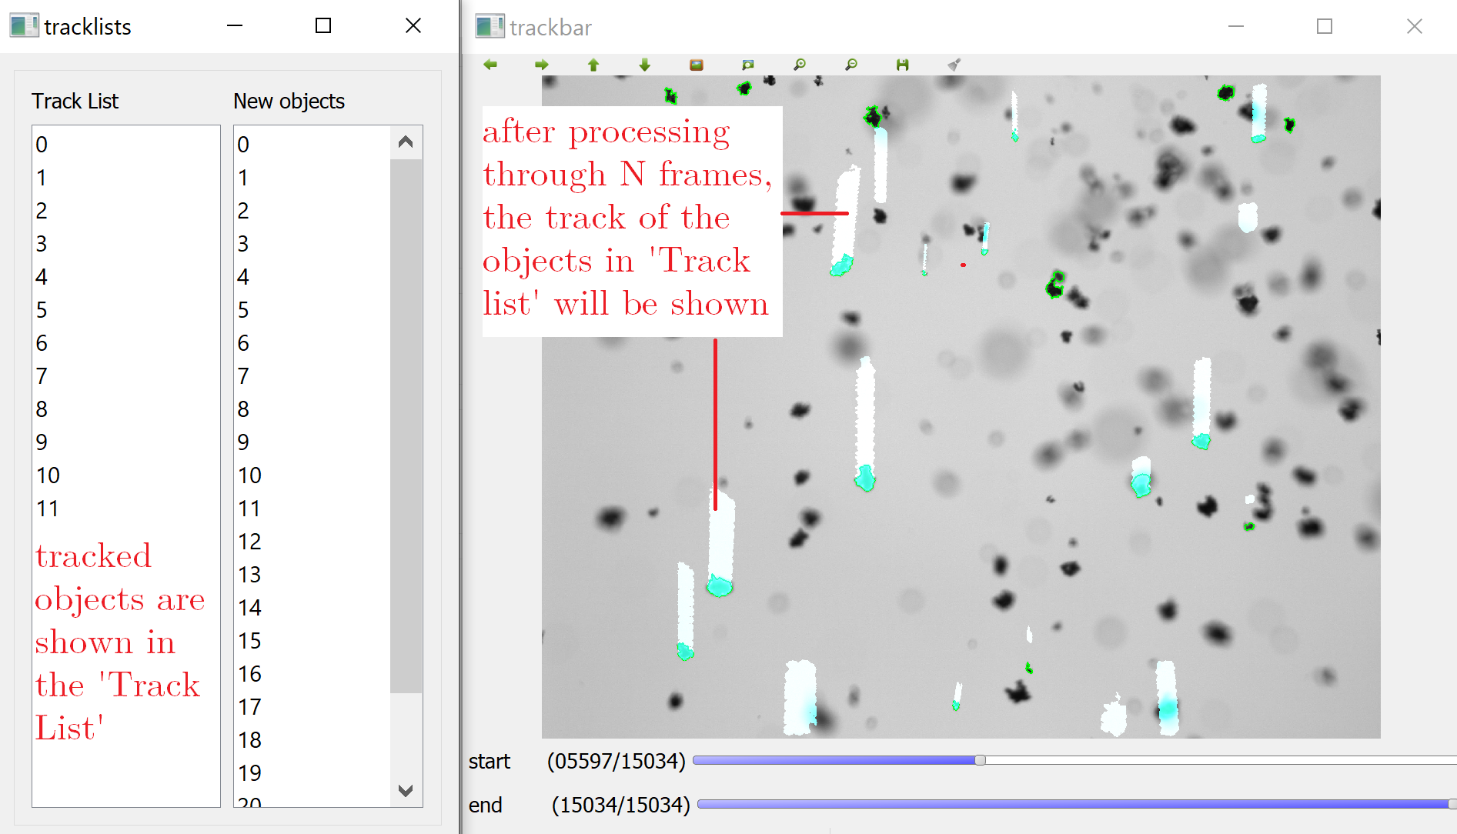Select object 0 in New objects
Screen dimensions: 1457x834
(x=312, y=144)
